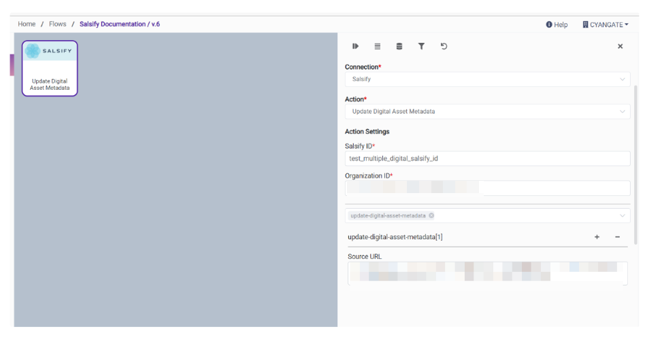
Task: Go to Home breadcrumb
Action: pyautogui.click(x=27, y=24)
